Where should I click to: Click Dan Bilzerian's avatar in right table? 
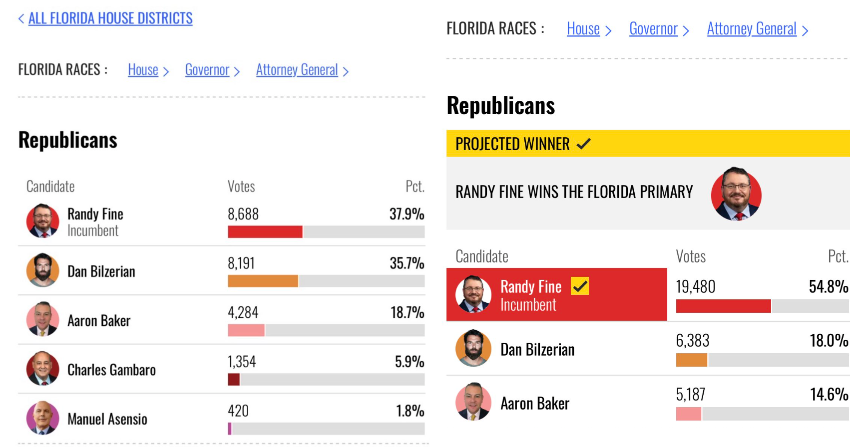[473, 348]
